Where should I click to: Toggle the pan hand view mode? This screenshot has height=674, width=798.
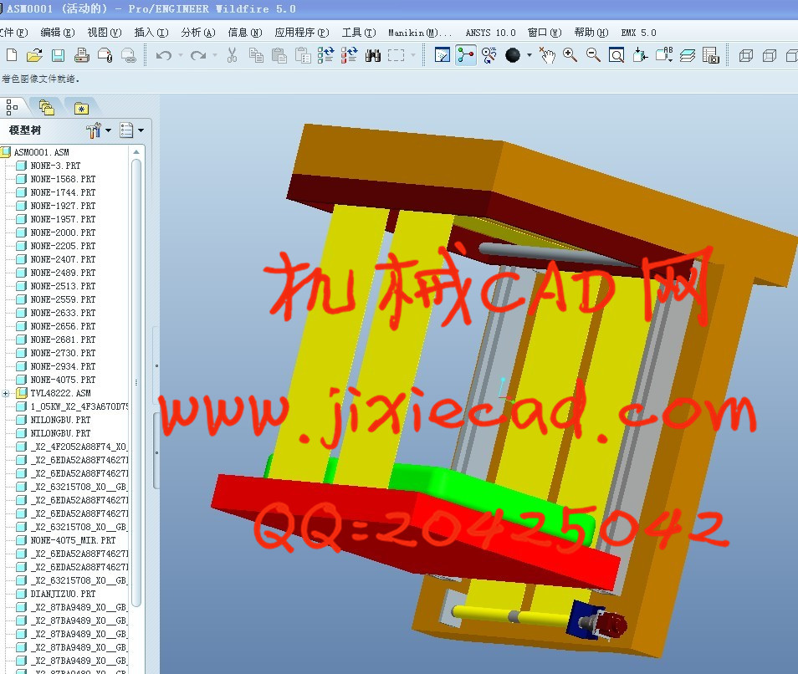(547, 55)
